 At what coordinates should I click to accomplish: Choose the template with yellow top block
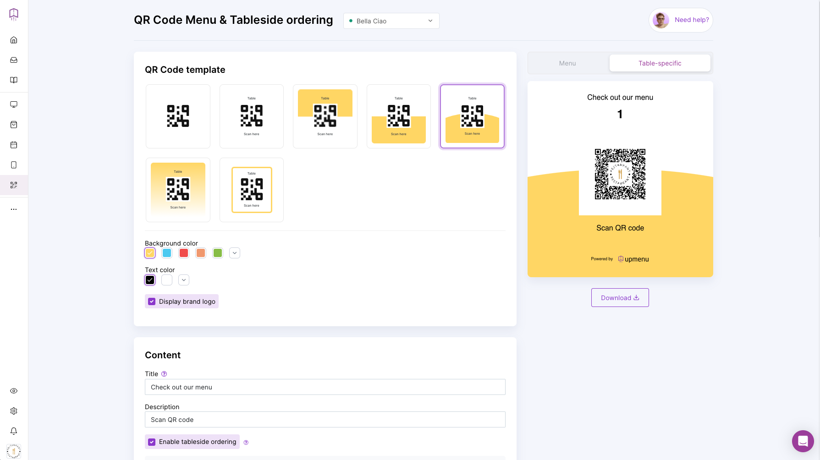(x=325, y=116)
